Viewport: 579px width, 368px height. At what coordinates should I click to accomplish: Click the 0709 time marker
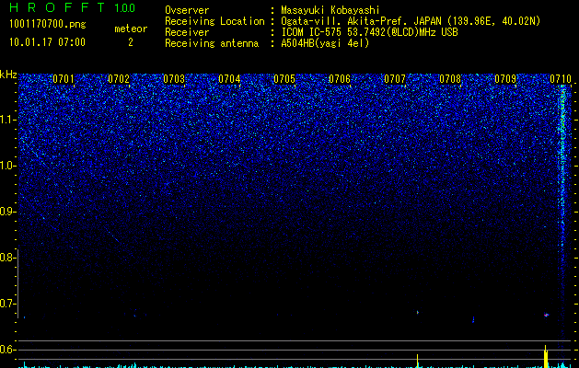505,79
